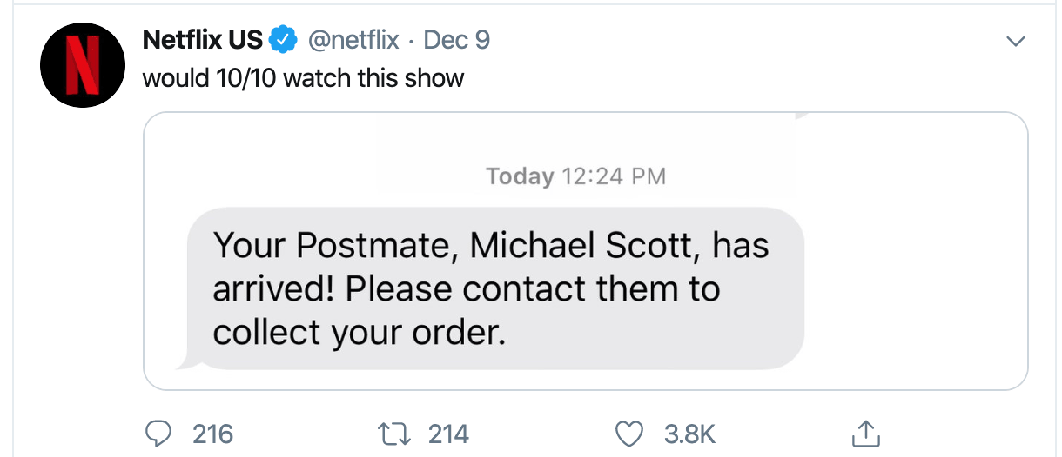The height and width of the screenshot is (457, 1062).
Task: Open the Netflix profile avatar
Action: click(x=84, y=66)
